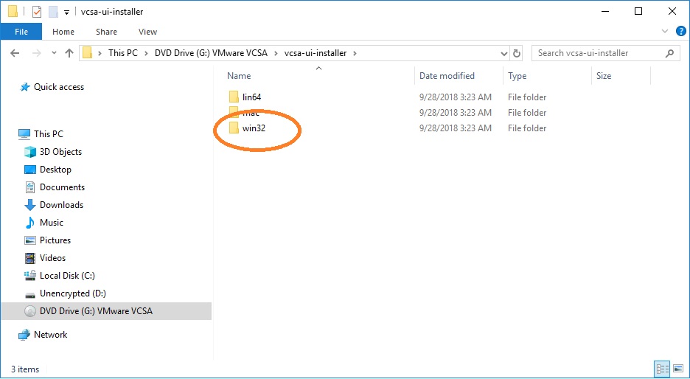The width and height of the screenshot is (690, 379).
Task: Click the Properties quick access toolbar icon
Action: click(37, 12)
